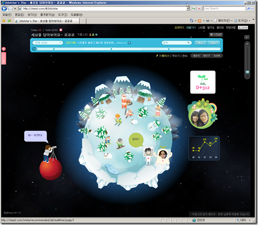Expand the address bar history dropdown
Viewport: 258px width, 225px height.
(x=188, y=8)
